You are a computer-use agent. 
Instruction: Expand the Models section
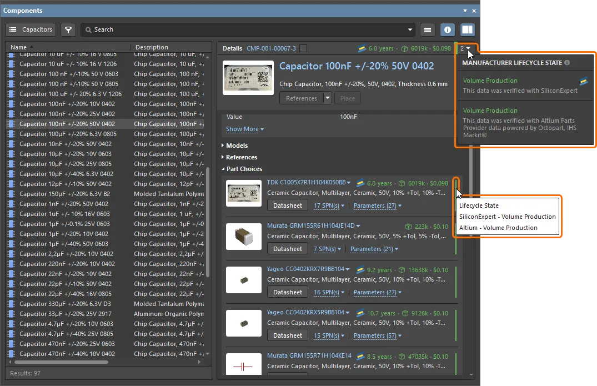click(x=237, y=146)
